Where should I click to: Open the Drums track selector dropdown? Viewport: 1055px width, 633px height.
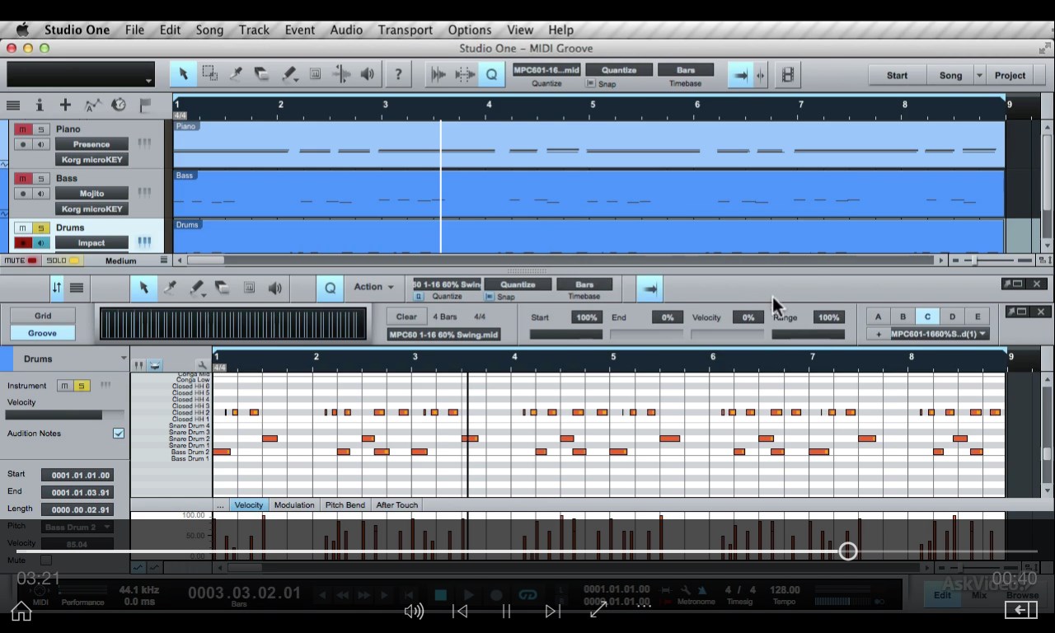[x=124, y=359]
